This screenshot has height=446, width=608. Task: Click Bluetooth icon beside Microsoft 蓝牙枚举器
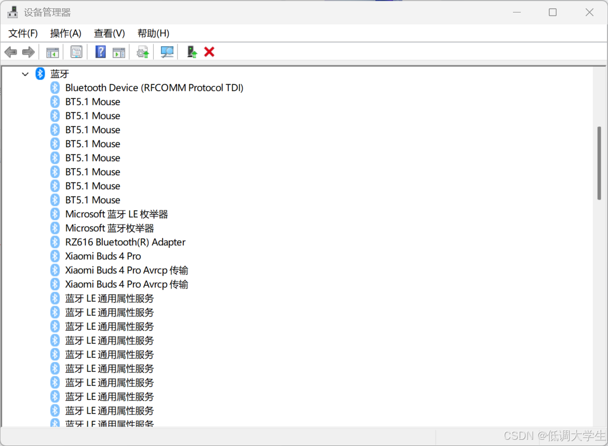click(55, 228)
